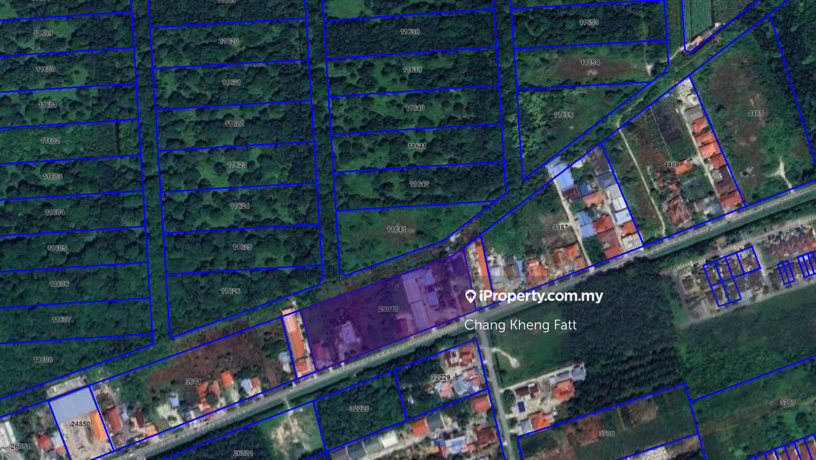Select land parcel 11643
Viewport: 816px width, 460px height.
tap(396, 230)
